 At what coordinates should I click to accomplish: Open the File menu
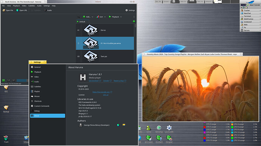[x=3, y=6]
